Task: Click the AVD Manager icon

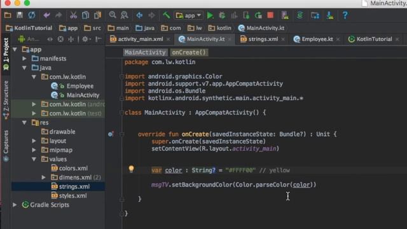Action: pyautogui.click(x=285, y=15)
